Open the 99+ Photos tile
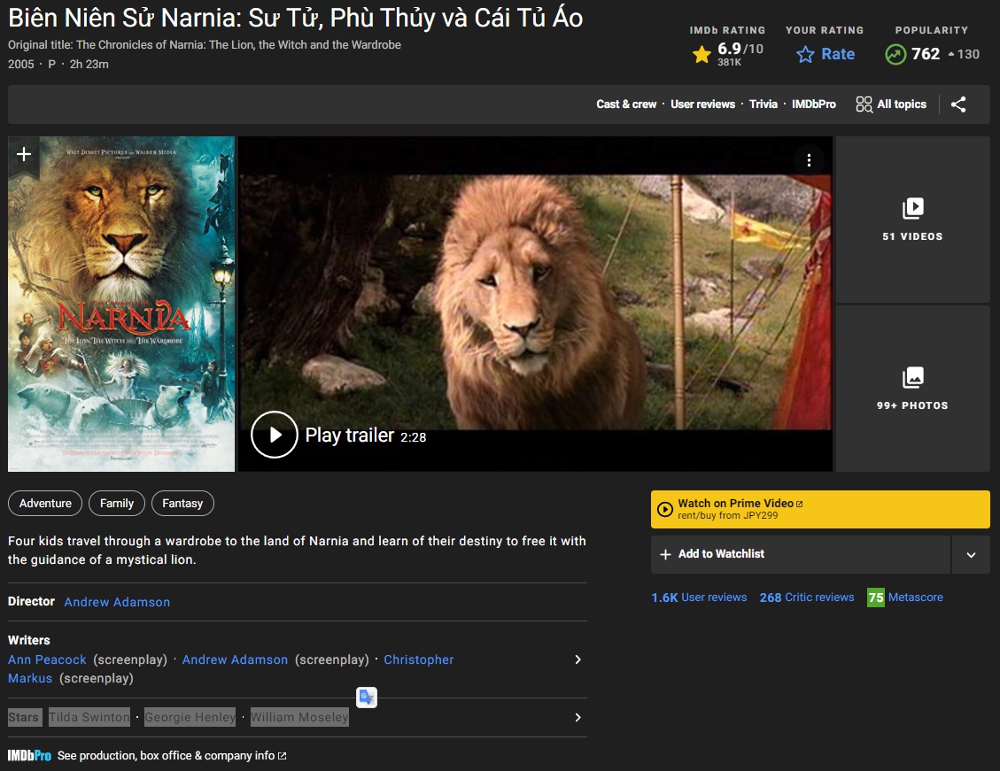 click(912, 389)
